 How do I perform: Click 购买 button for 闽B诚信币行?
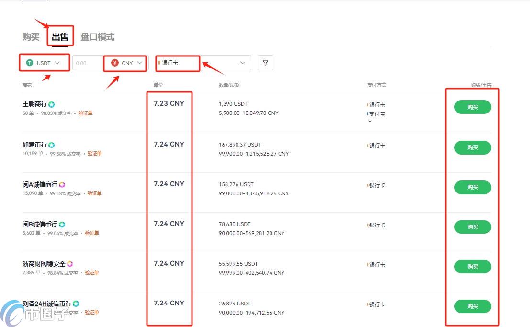[x=473, y=227]
